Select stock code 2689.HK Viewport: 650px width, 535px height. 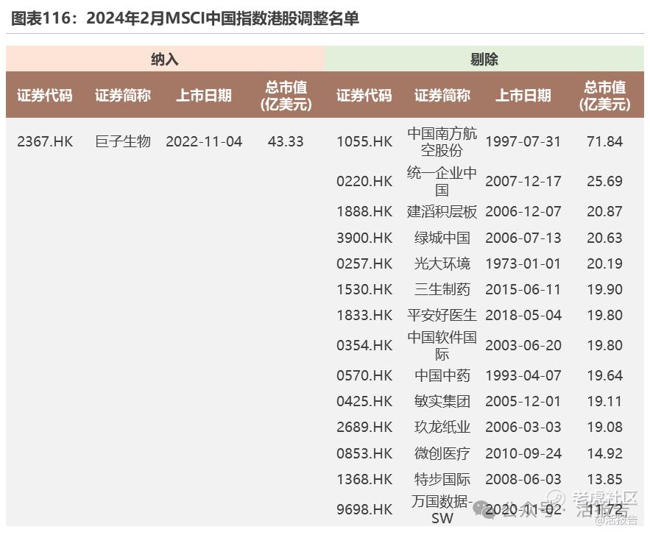tap(364, 428)
